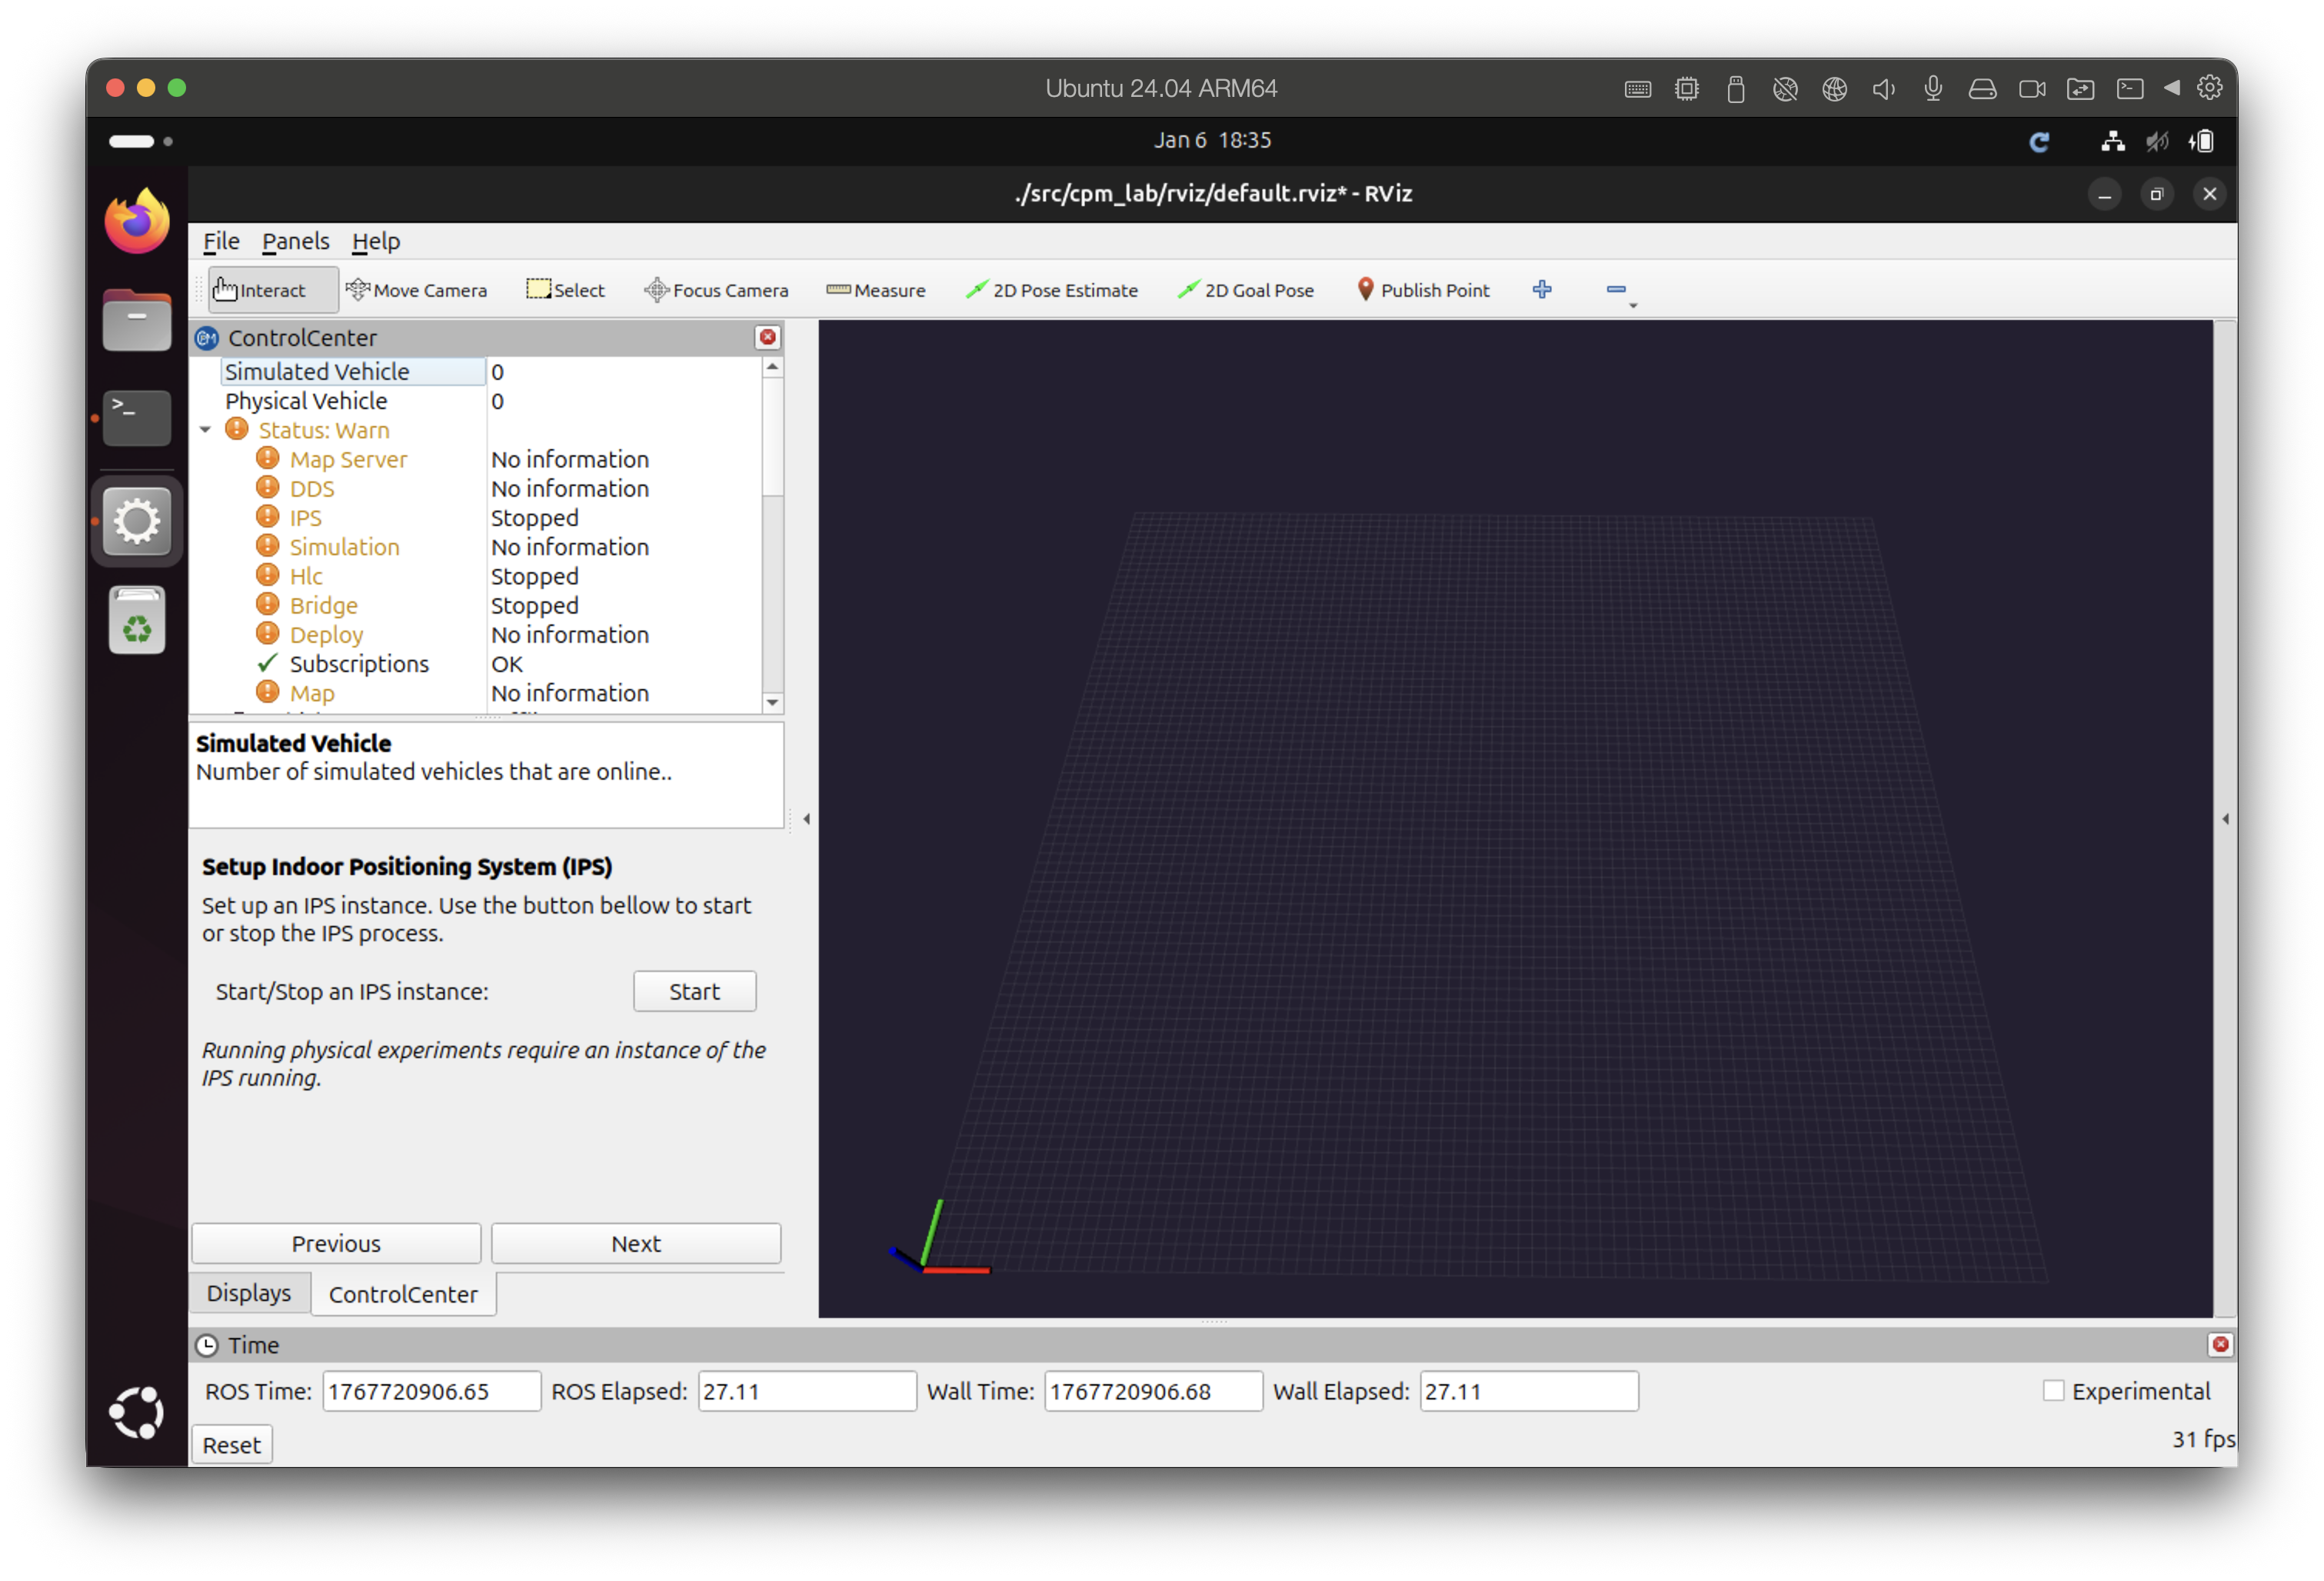Open Firefox from the Ubuntu dock

[137, 221]
